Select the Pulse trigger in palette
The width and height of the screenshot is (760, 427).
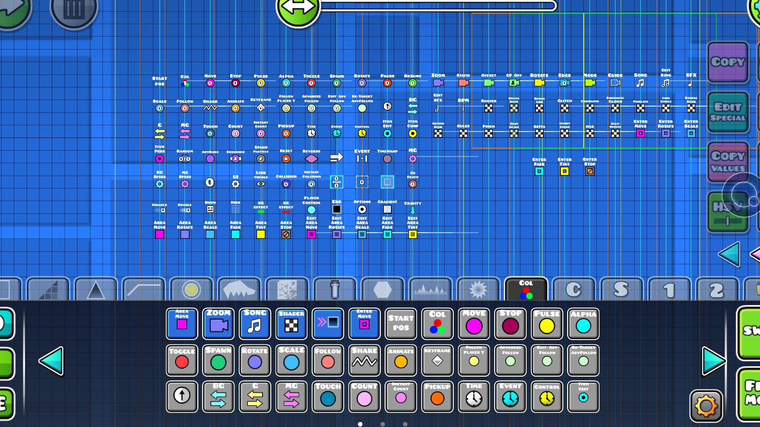(x=547, y=324)
